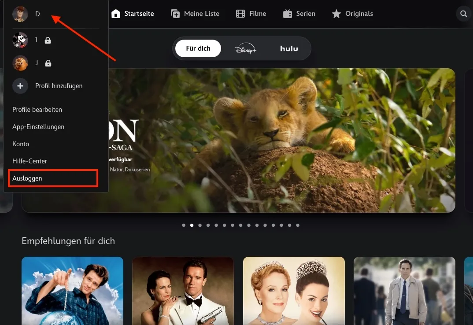Open Konto settings
The image size is (473, 325).
(x=21, y=144)
